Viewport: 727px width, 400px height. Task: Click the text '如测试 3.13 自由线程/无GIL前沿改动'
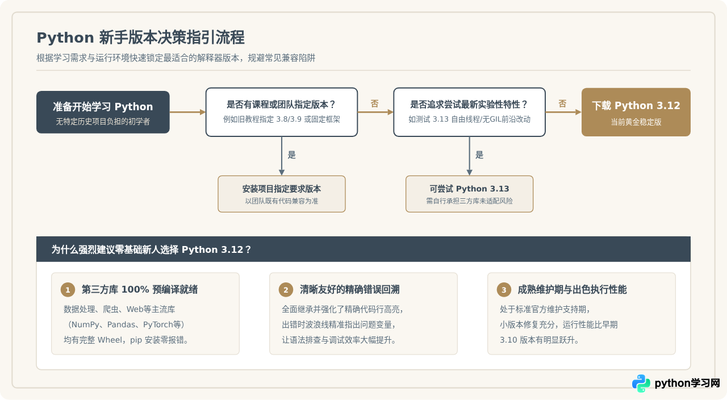(469, 119)
